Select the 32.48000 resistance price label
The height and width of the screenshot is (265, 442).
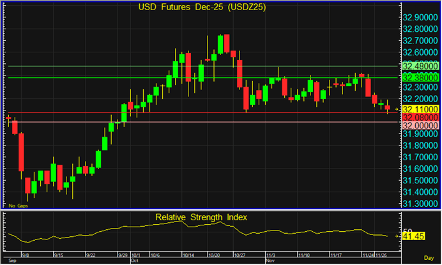coord(418,66)
